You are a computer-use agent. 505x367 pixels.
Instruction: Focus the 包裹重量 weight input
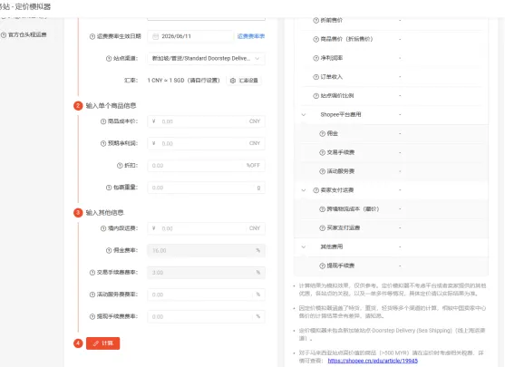pyautogui.click(x=206, y=188)
